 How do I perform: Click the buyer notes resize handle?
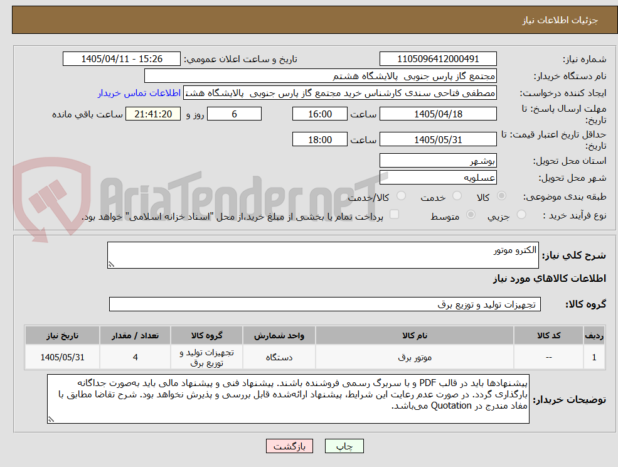point(51,420)
